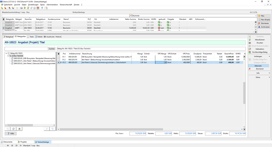Click the first toolbar icon with green plus
This screenshot has height=147, width=272.
pos(2,8)
